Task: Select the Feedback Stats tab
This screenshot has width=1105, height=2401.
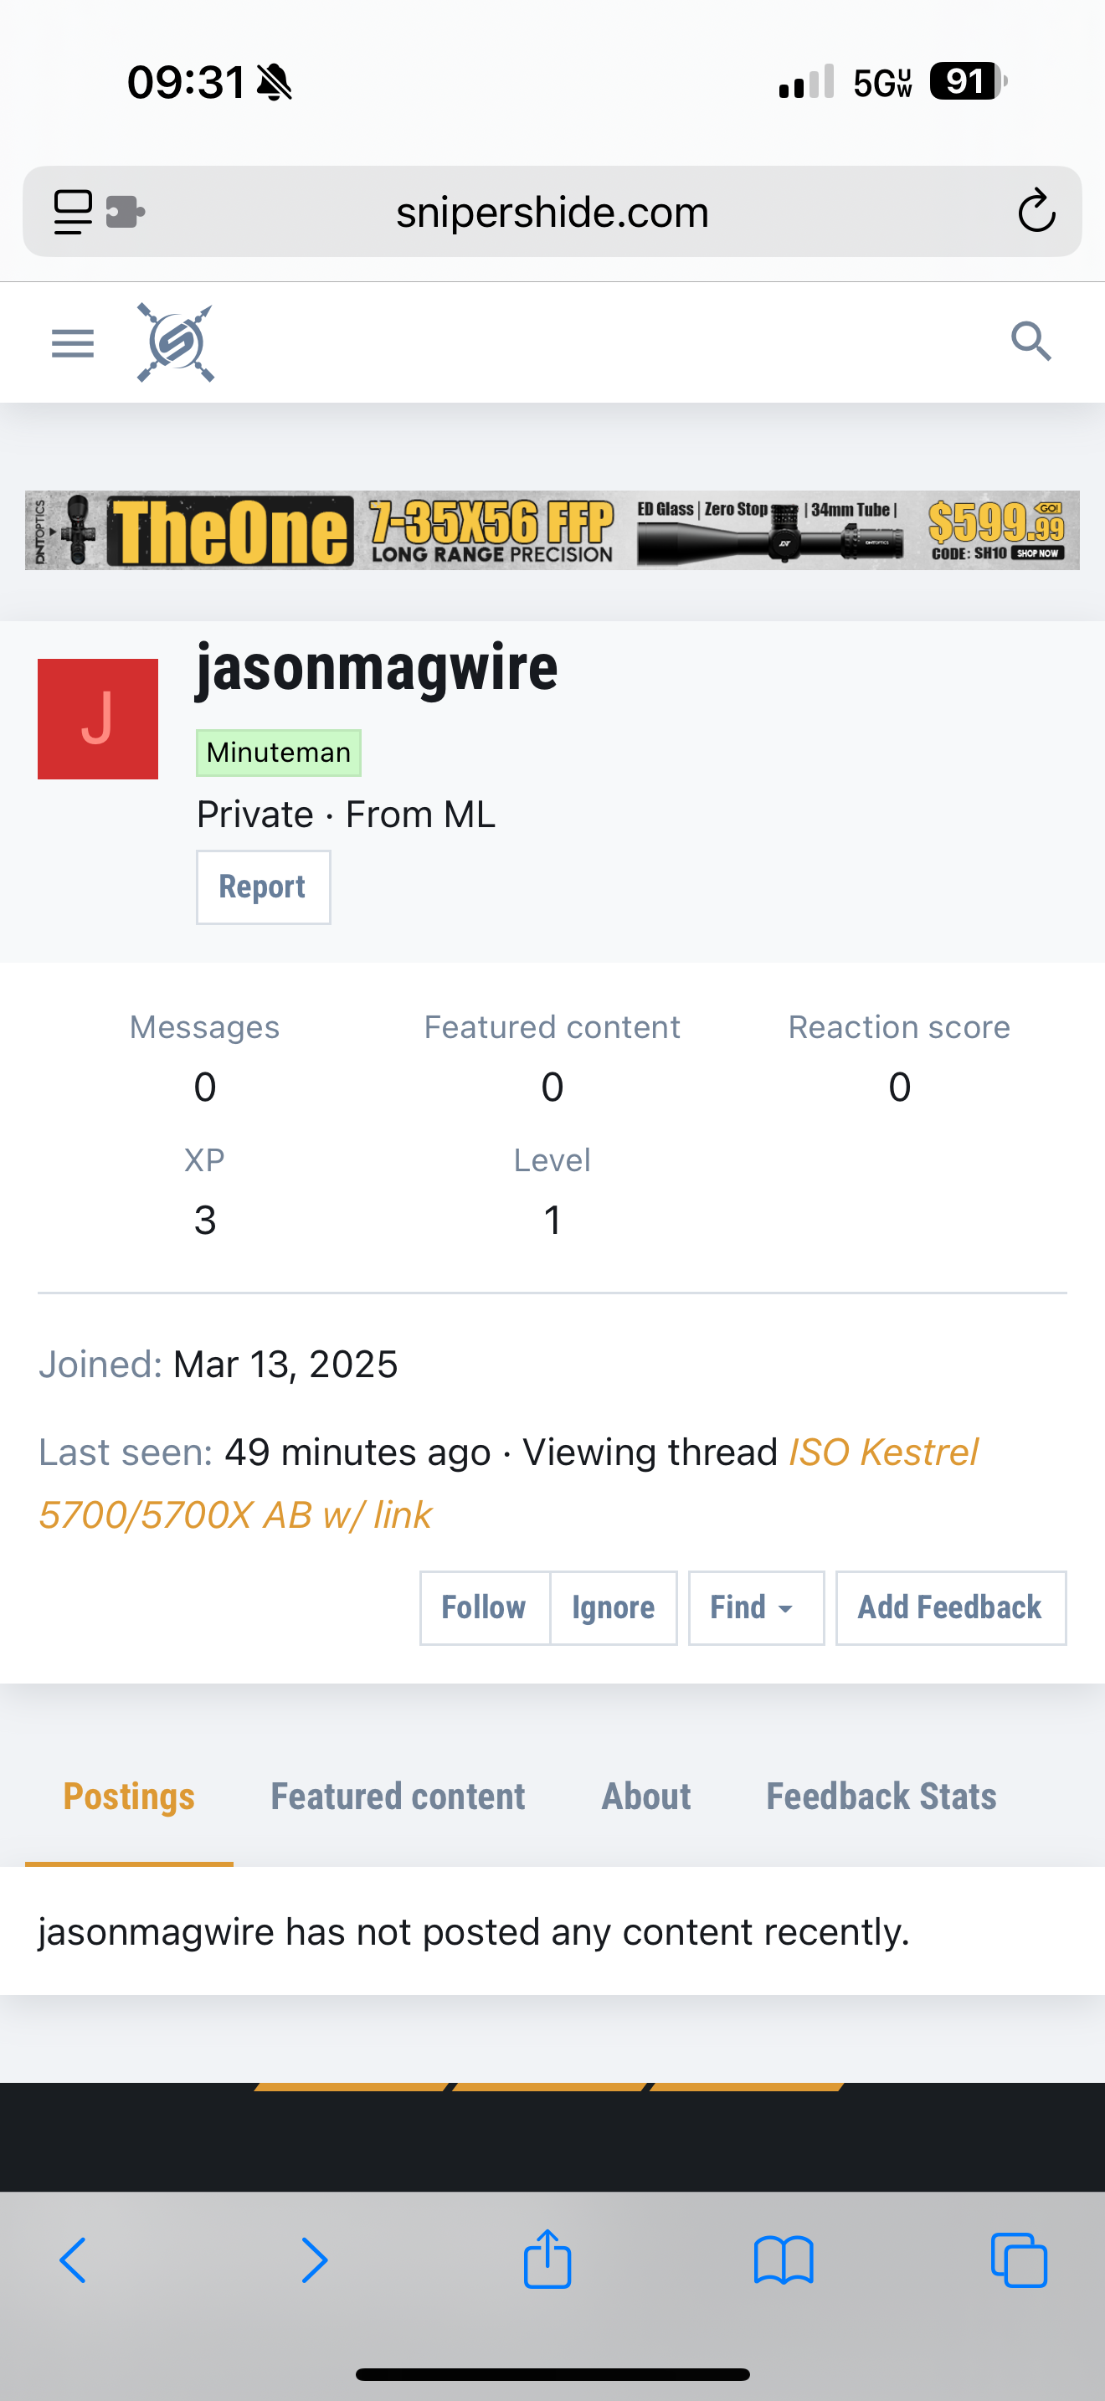Action: 881,1796
